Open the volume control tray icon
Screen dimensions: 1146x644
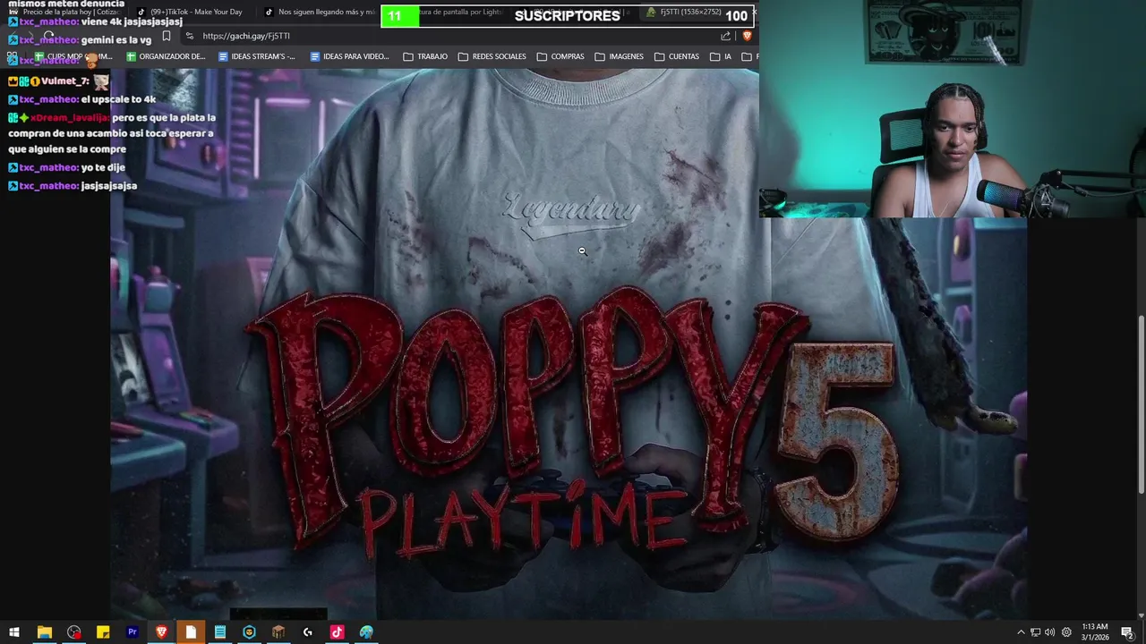1049,632
